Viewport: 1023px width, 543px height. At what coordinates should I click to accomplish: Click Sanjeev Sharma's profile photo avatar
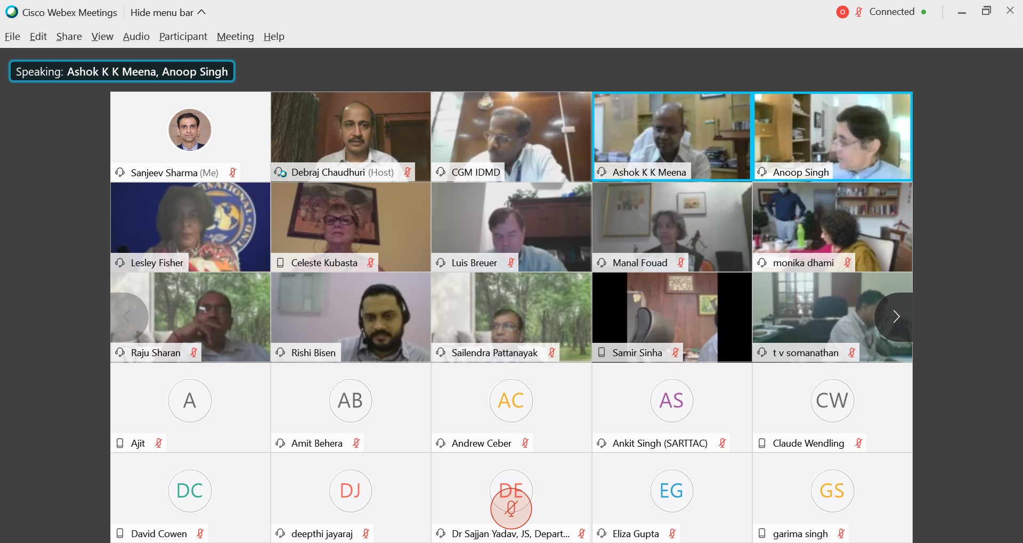[x=190, y=130]
